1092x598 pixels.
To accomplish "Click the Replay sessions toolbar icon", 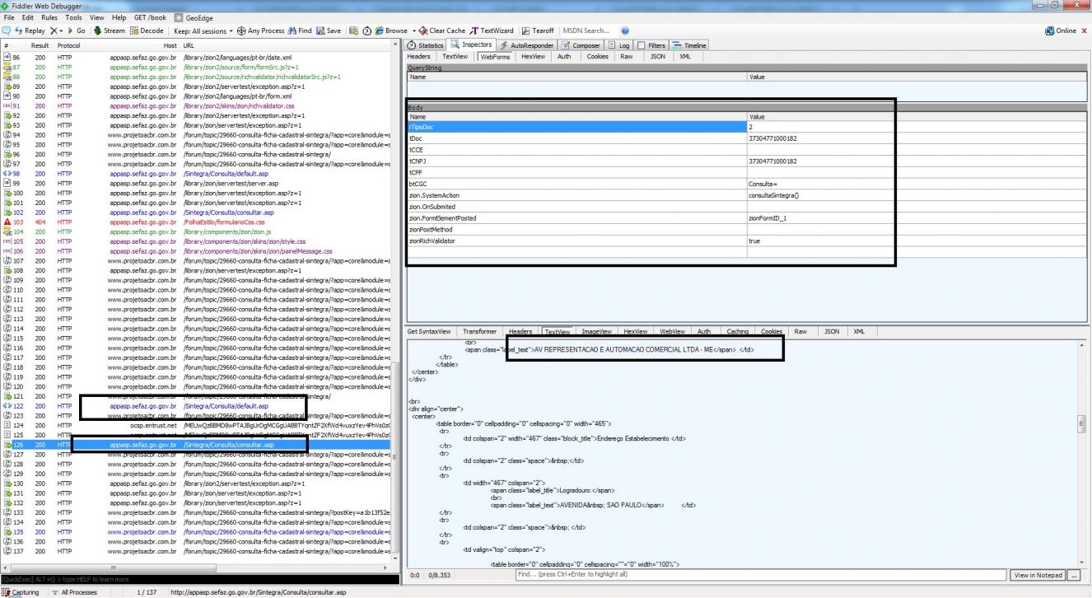I will click(20, 30).
